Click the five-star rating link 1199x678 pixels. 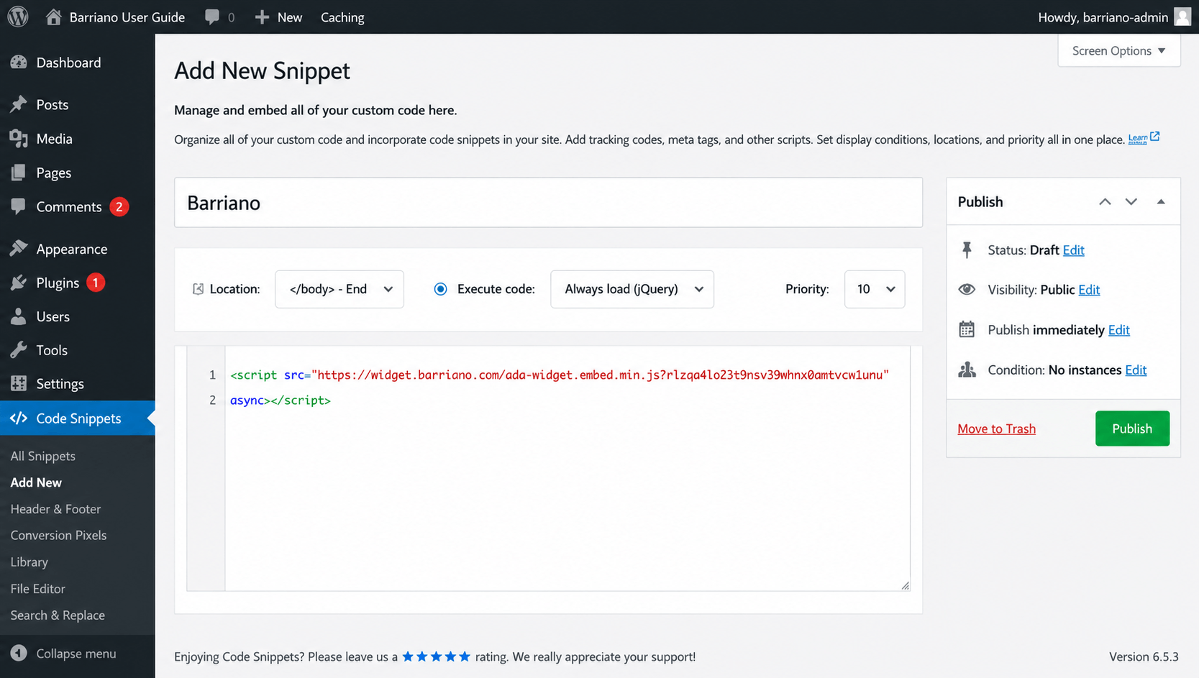436,656
